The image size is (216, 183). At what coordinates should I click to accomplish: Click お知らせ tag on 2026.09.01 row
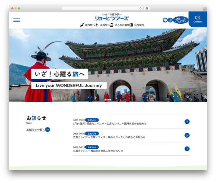point(92,134)
